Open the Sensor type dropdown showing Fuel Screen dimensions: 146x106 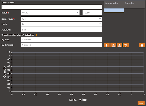pyautogui.click(x=62, y=19)
